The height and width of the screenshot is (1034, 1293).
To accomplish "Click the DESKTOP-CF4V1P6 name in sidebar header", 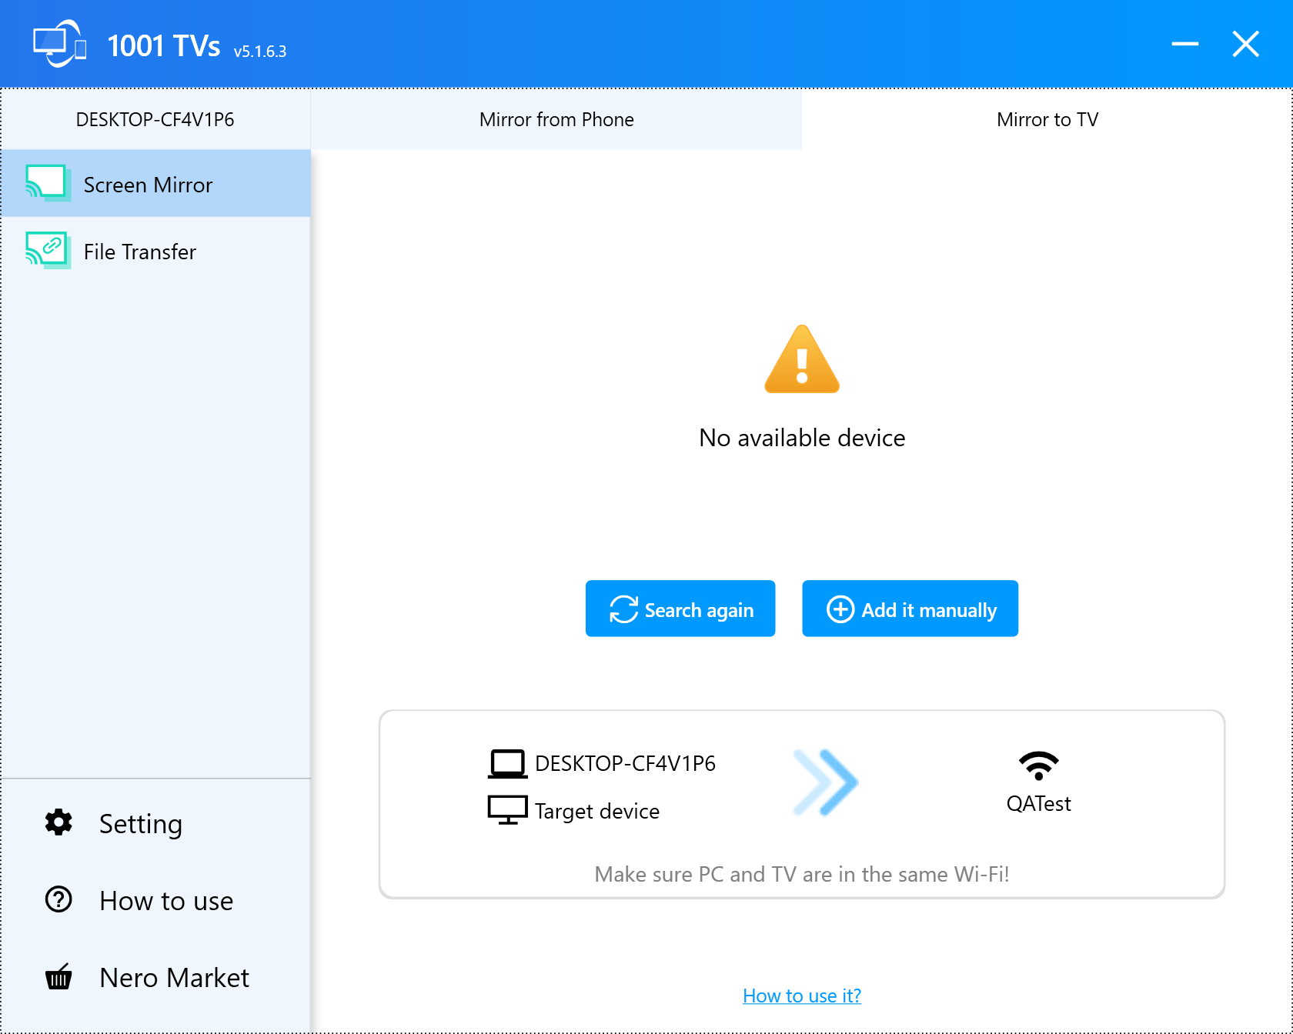I will (x=155, y=119).
